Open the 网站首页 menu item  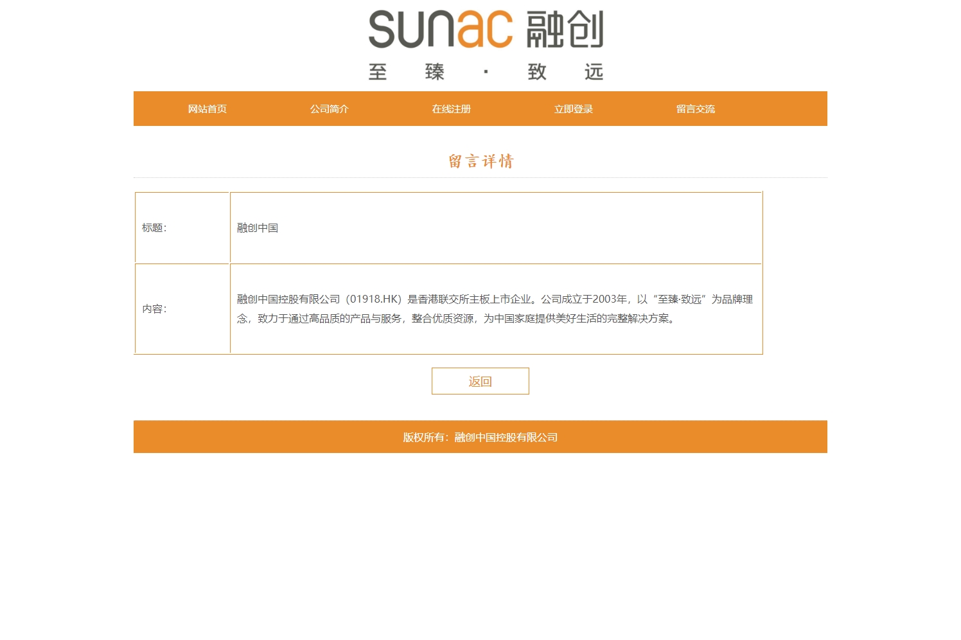(207, 109)
